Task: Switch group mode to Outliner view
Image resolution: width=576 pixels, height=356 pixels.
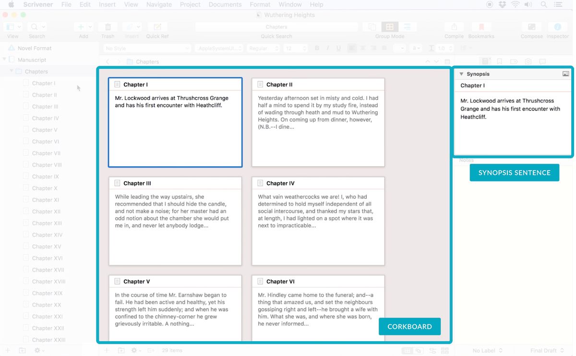Action: [x=407, y=27]
